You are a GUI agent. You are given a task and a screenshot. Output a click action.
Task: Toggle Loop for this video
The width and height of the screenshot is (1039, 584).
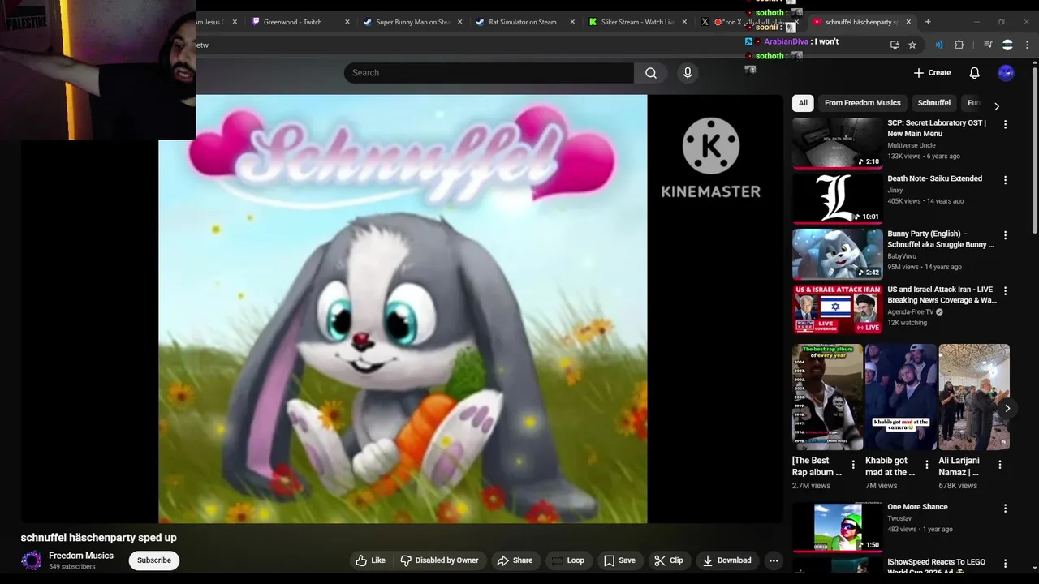coord(567,560)
